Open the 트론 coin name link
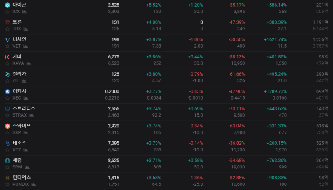 click(17, 22)
